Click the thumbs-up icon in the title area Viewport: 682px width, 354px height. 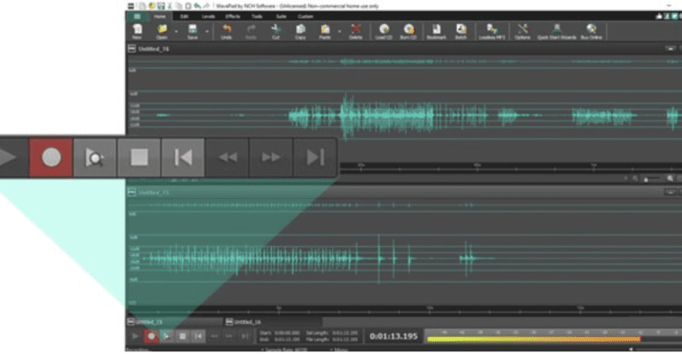(659, 17)
